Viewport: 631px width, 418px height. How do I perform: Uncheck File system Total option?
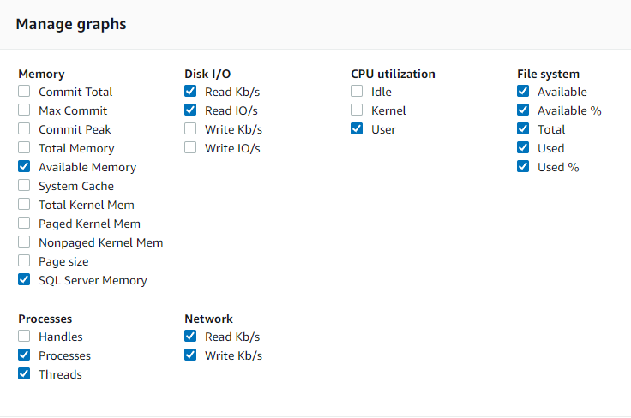click(524, 129)
